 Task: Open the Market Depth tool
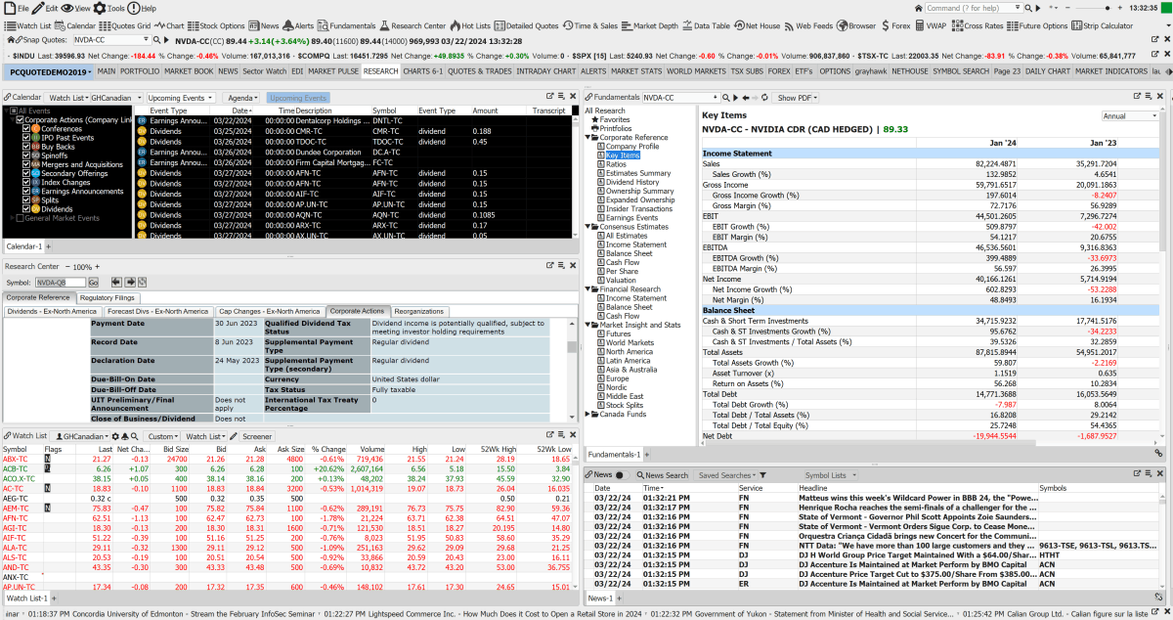pos(651,25)
